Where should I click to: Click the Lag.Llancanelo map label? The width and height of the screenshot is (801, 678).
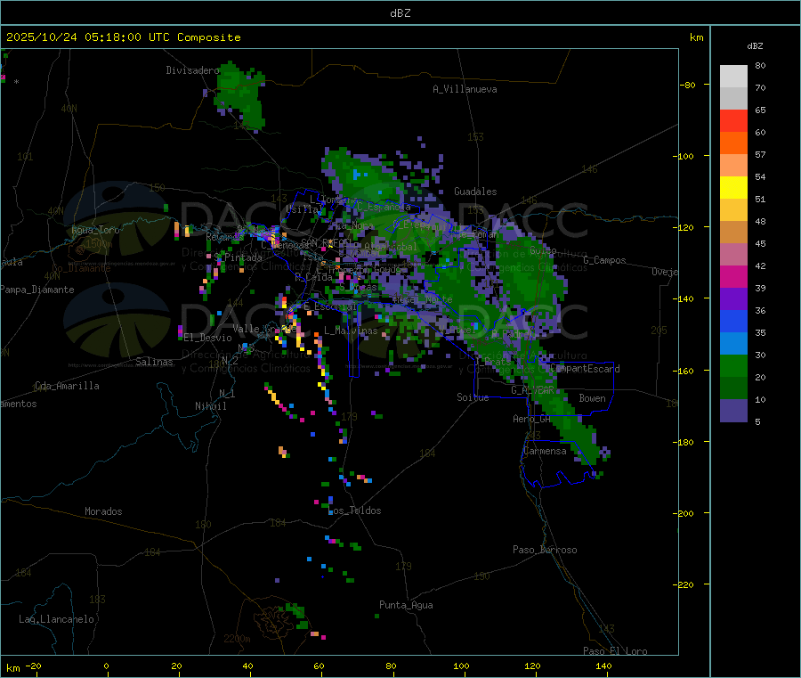pos(56,619)
